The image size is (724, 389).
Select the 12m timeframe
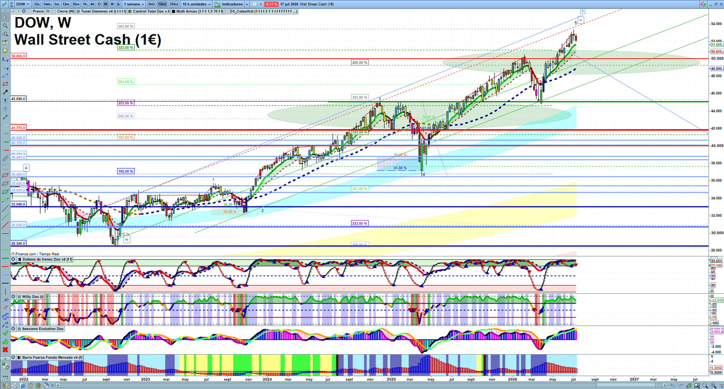point(66,4)
